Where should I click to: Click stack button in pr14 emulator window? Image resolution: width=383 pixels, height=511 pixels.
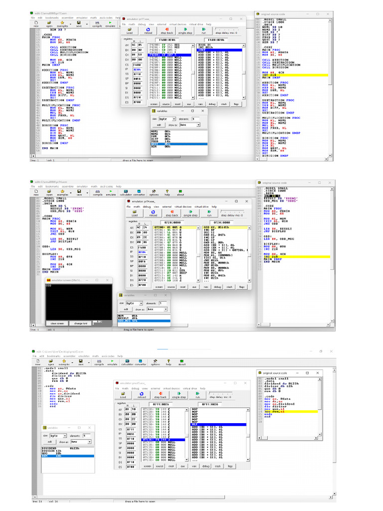[x=229, y=287]
